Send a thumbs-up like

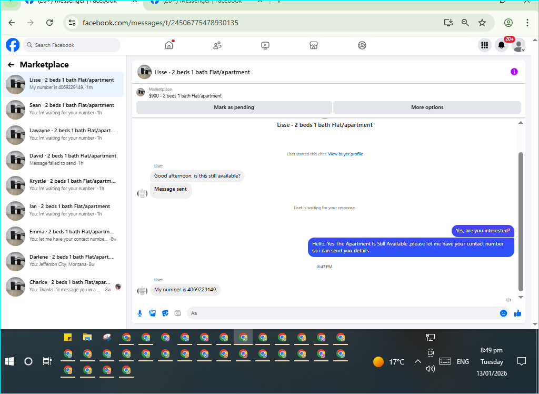click(518, 313)
